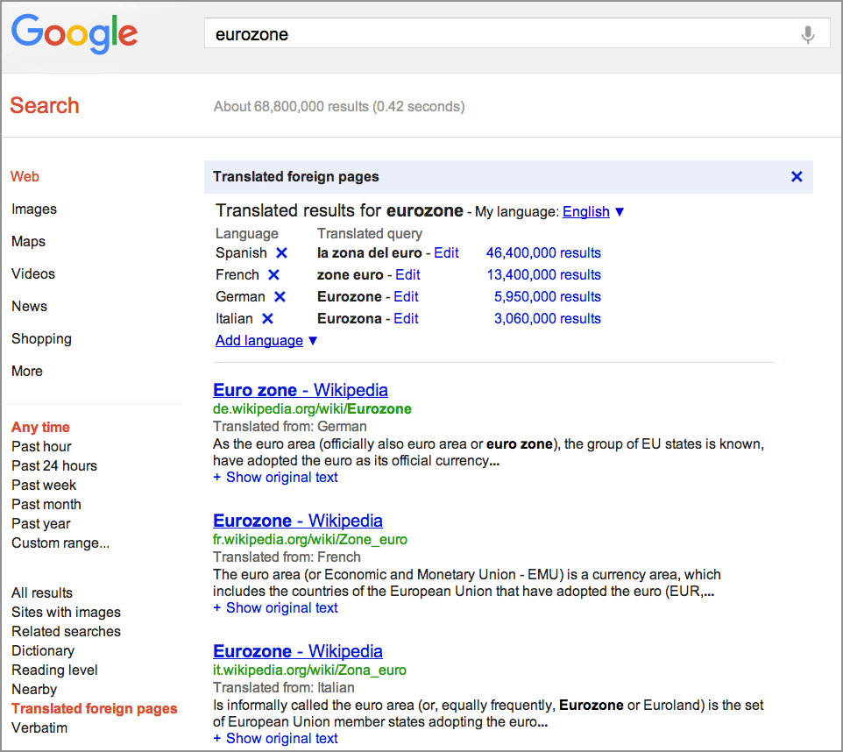This screenshot has width=843, height=752.
Task: Close the Translated foreign pages banner
Action: coord(796,177)
